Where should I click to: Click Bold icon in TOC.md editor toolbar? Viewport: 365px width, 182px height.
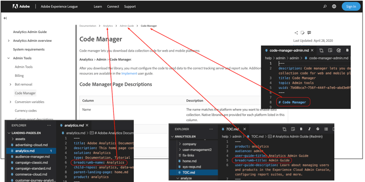click(301, 129)
